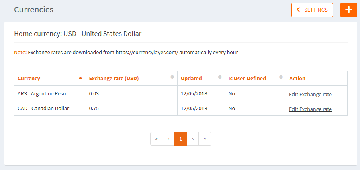Sort by Is User-Defined column

[255, 78]
